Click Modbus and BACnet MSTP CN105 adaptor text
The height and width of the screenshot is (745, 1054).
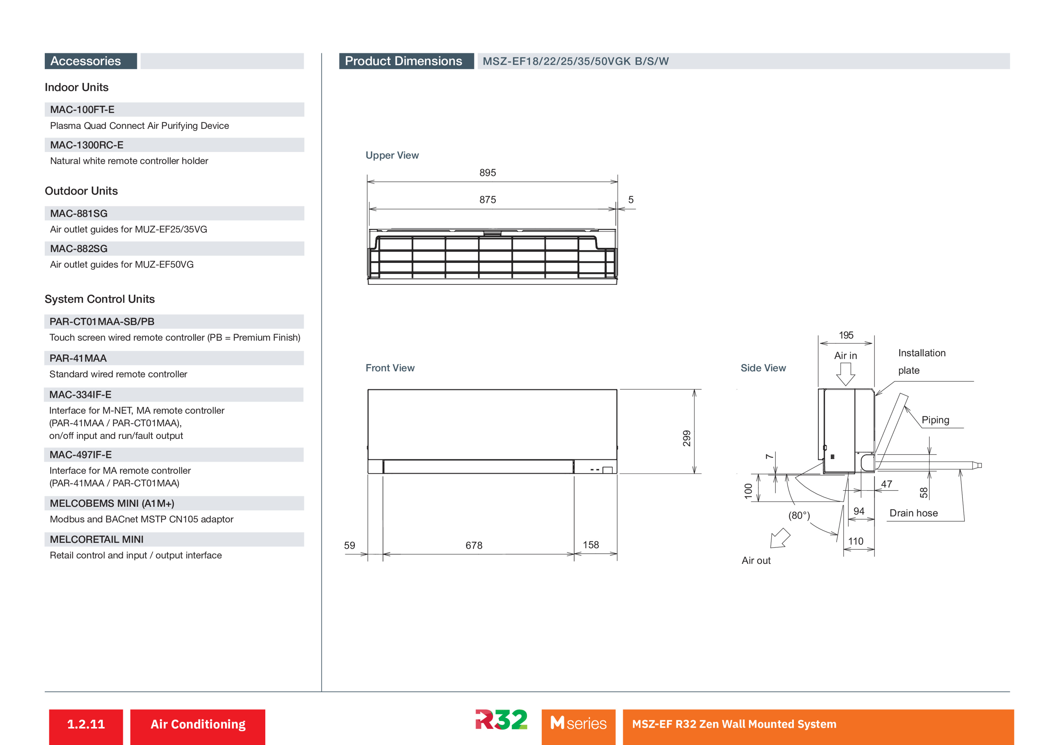click(x=141, y=519)
